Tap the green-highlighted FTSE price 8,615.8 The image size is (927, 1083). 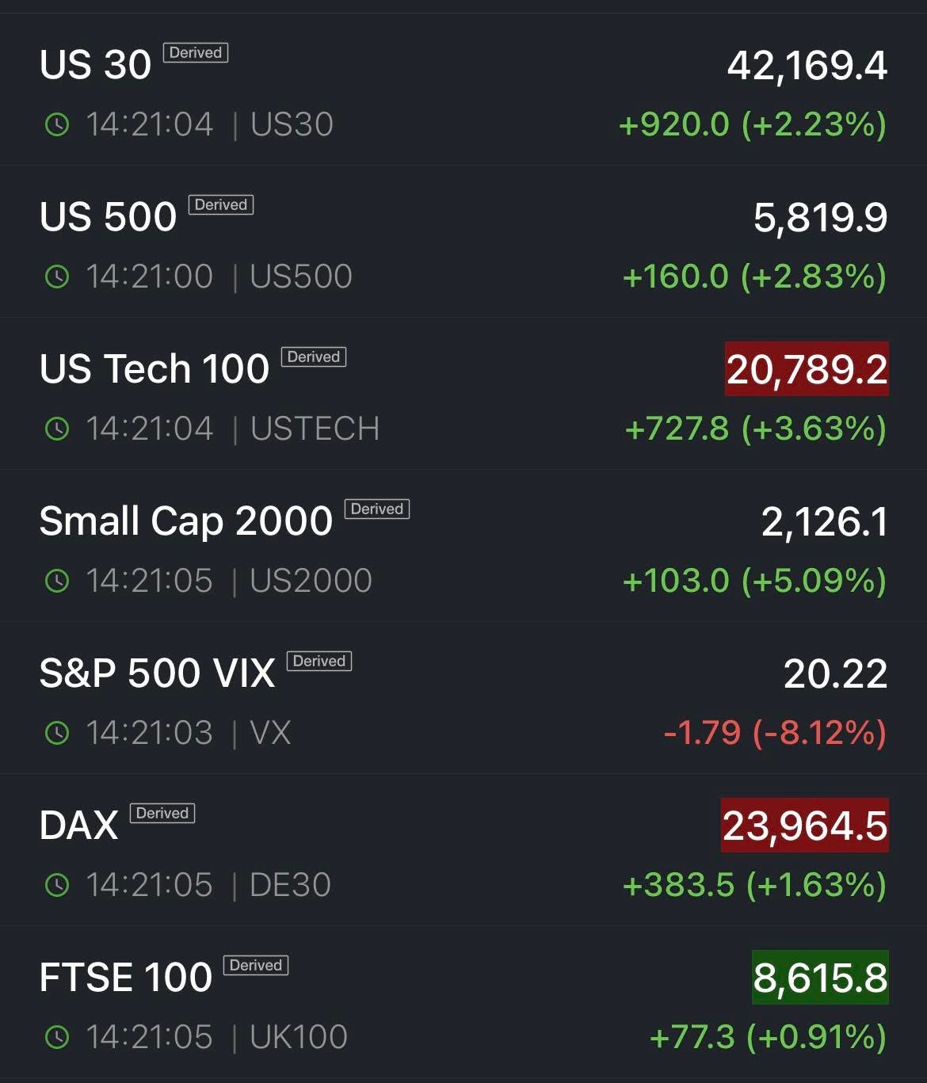point(820,978)
